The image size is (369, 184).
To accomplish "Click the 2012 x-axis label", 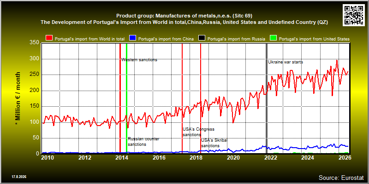I will (x=85, y=158).
